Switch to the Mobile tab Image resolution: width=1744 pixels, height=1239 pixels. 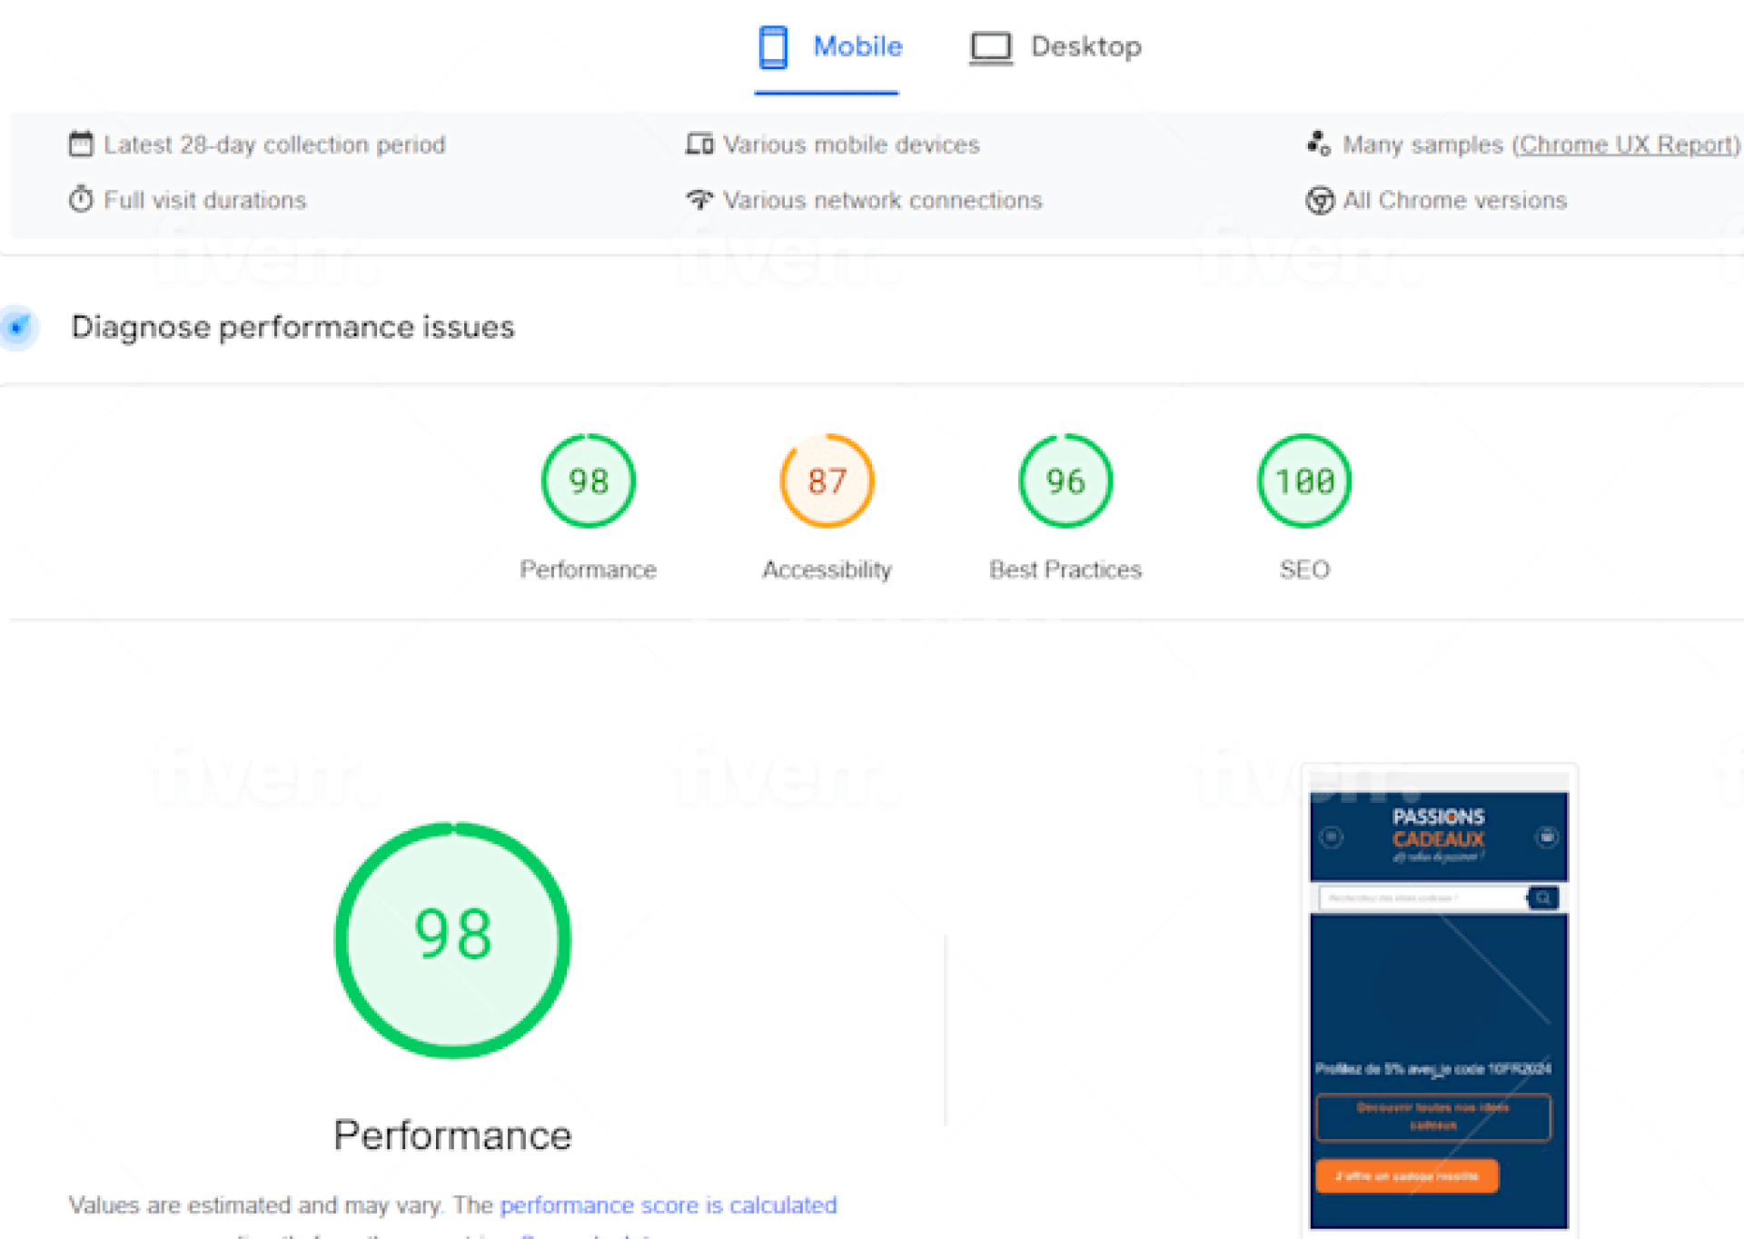point(856,47)
